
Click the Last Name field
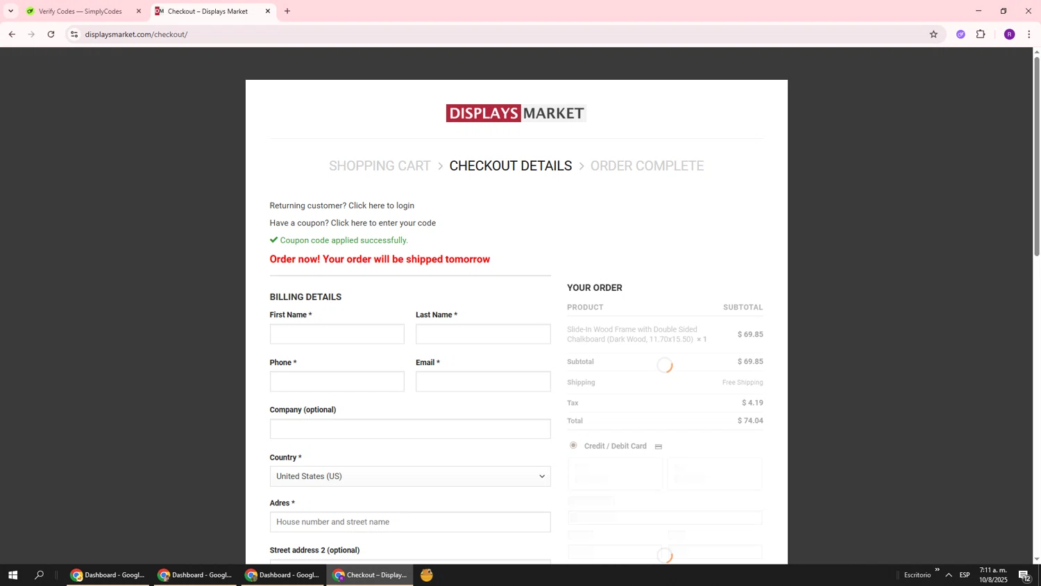[483, 334]
